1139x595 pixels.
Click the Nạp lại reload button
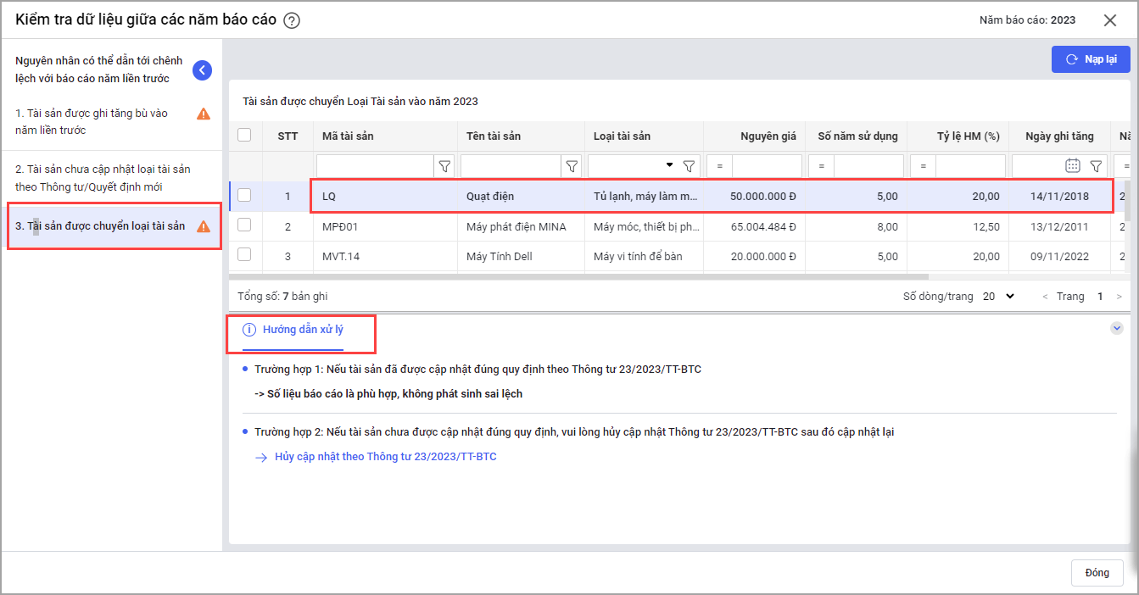click(1090, 59)
